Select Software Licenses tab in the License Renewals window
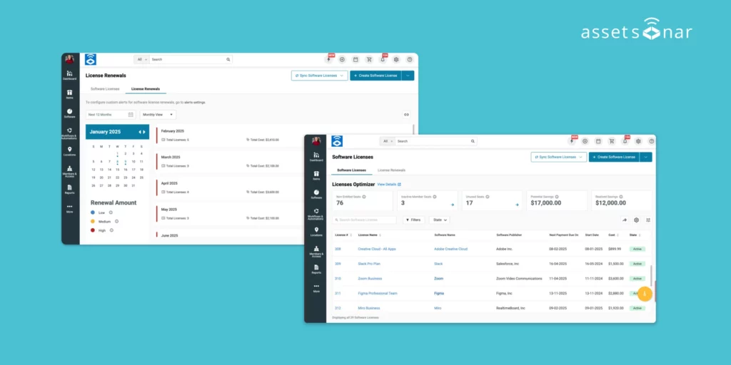 105,89
